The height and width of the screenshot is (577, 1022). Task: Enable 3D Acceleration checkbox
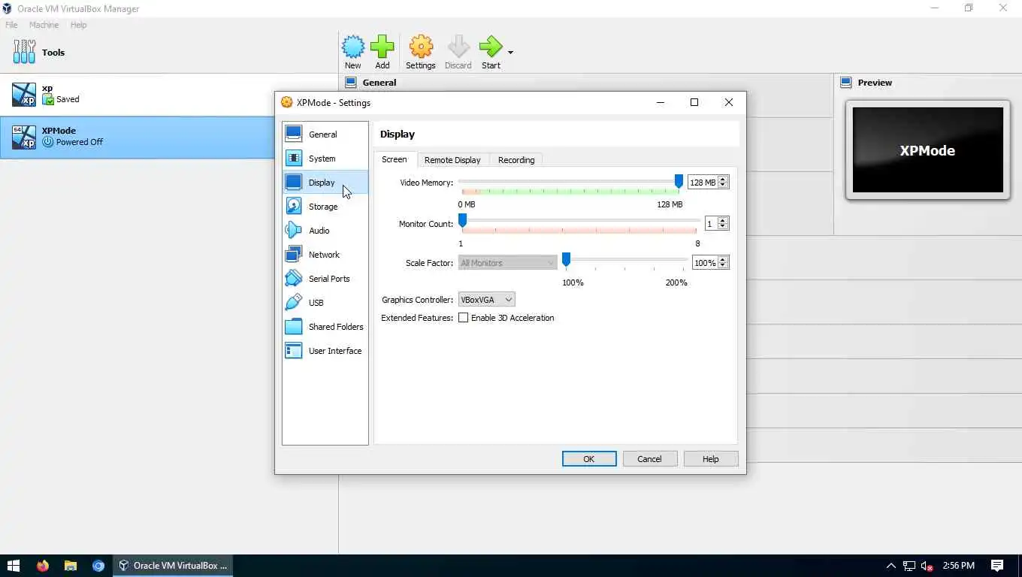click(x=463, y=318)
